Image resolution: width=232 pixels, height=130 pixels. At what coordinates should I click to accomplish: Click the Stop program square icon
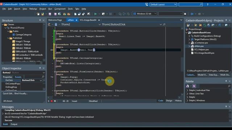[x=115, y=14]
